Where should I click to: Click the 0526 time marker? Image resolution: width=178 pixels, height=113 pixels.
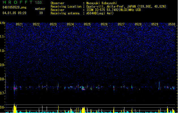coord(104,24)
